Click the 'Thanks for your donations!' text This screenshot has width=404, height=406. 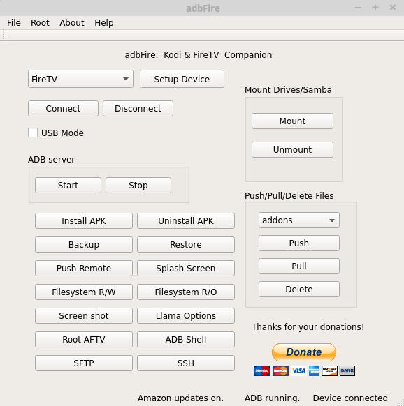point(308,326)
